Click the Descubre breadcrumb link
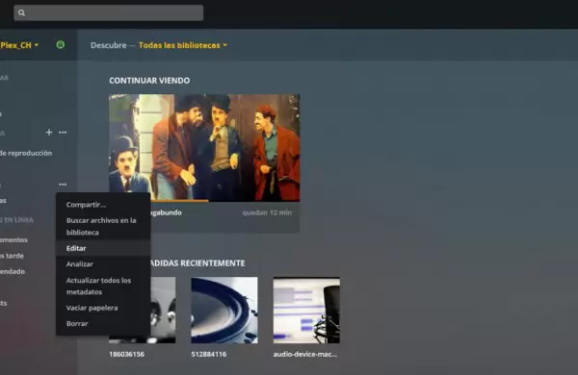The image size is (578, 375). [x=108, y=45]
